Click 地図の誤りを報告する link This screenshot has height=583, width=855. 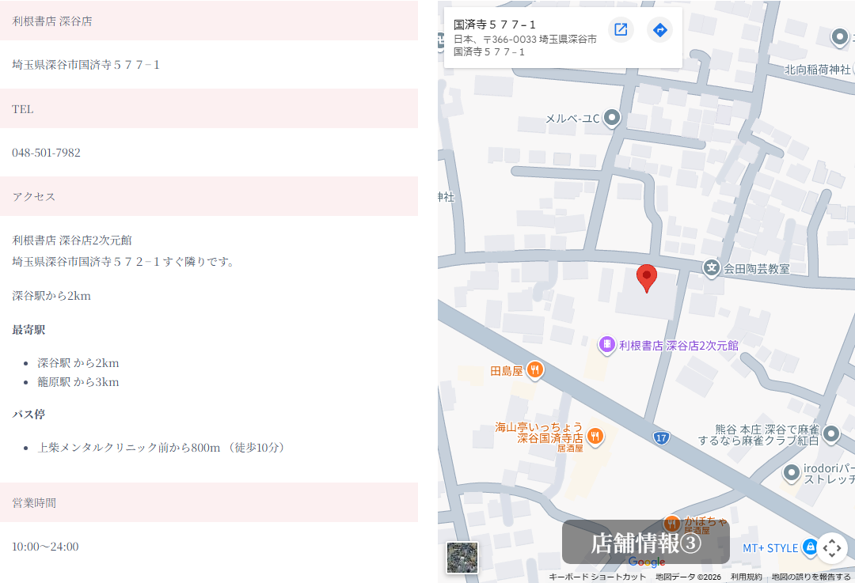pyautogui.click(x=811, y=577)
